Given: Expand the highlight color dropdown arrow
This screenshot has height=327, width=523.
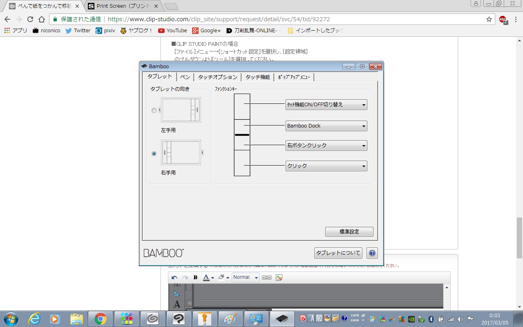Looking at the screenshot, I should [x=228, y=278].
